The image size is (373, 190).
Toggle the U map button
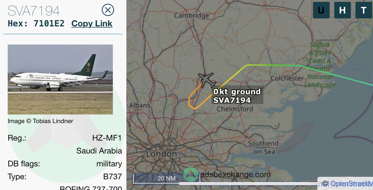[x=321, y=10]
